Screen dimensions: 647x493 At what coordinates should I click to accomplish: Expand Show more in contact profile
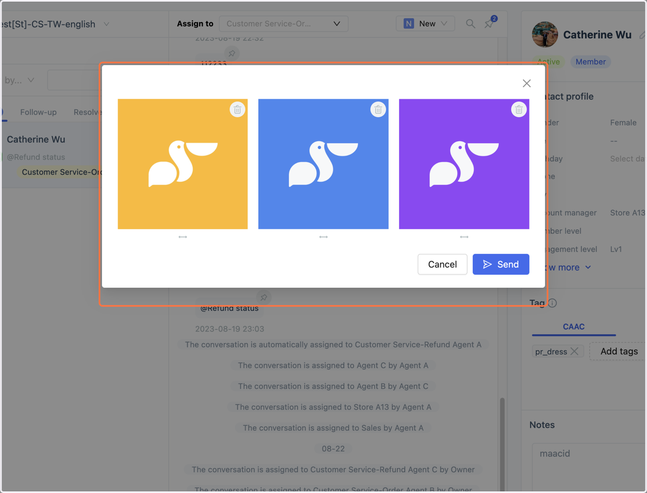pyautogui.click(x=568, y=267)
